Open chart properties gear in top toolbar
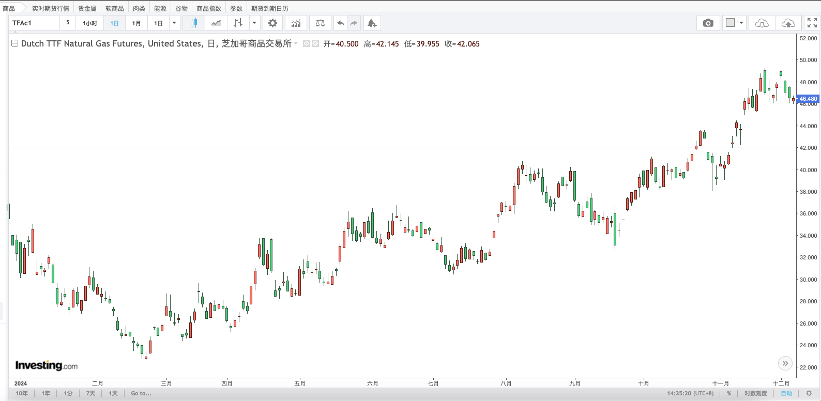 272,23
